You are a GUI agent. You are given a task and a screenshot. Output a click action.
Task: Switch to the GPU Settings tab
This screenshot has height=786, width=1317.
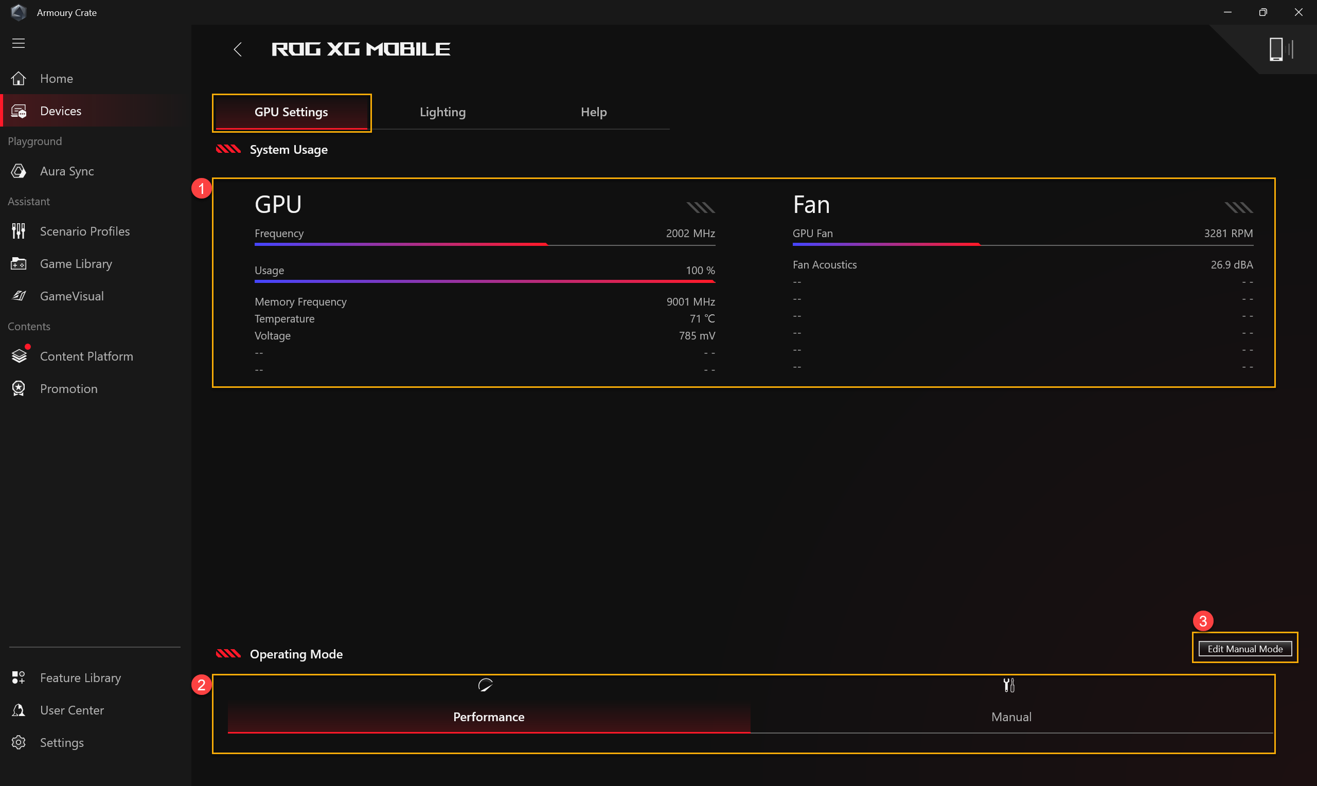pos(291,112)
